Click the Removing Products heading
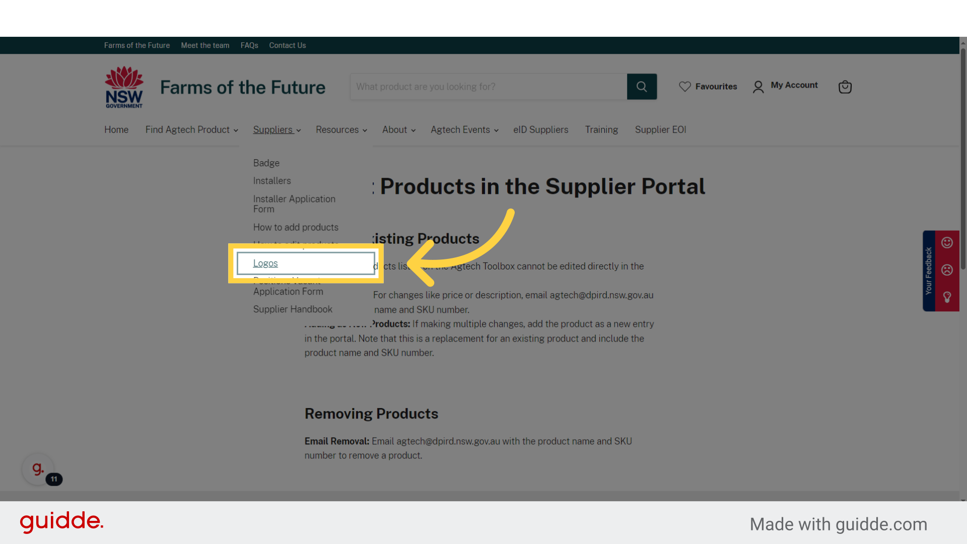The image size is (967, 544). point(371,414)
